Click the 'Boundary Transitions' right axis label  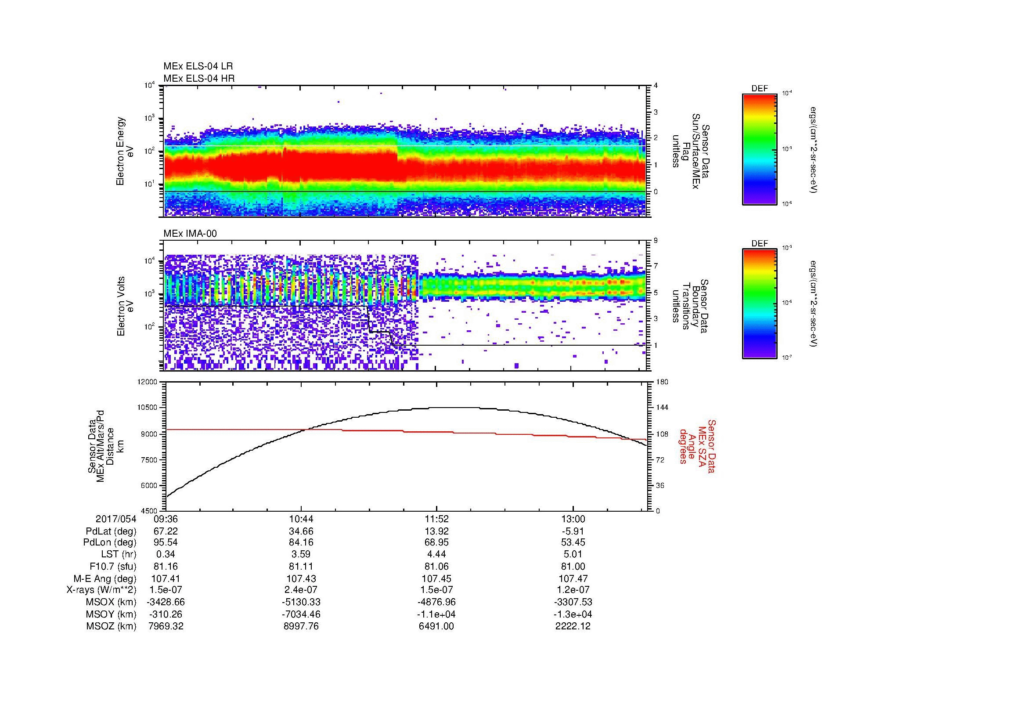click(691, 307)
